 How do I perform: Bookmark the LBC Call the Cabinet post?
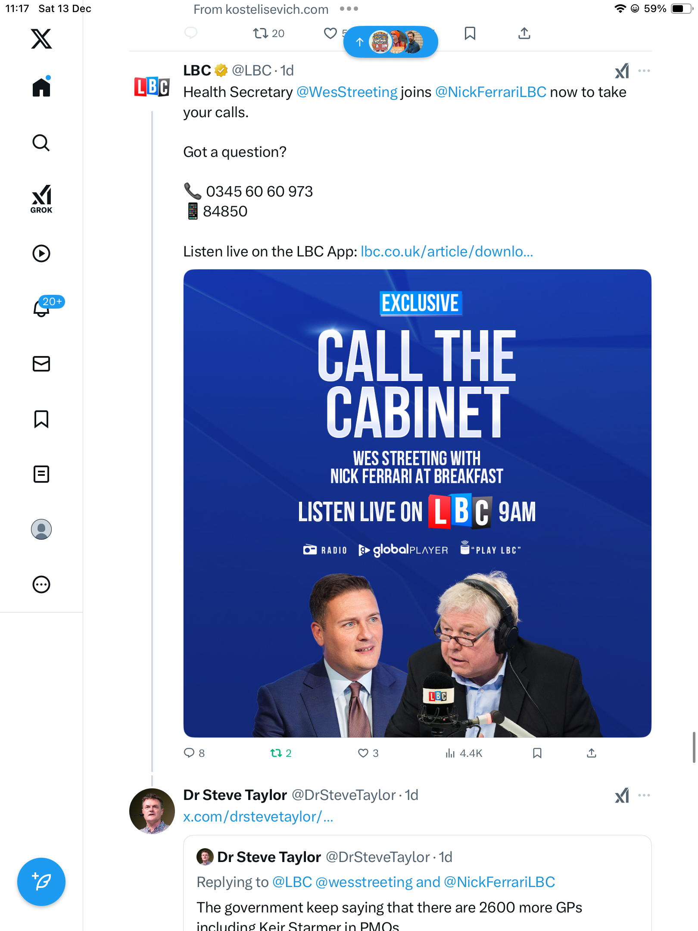point(537,753)
